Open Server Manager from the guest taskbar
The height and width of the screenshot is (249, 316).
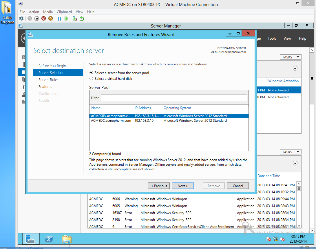point(30,239)
